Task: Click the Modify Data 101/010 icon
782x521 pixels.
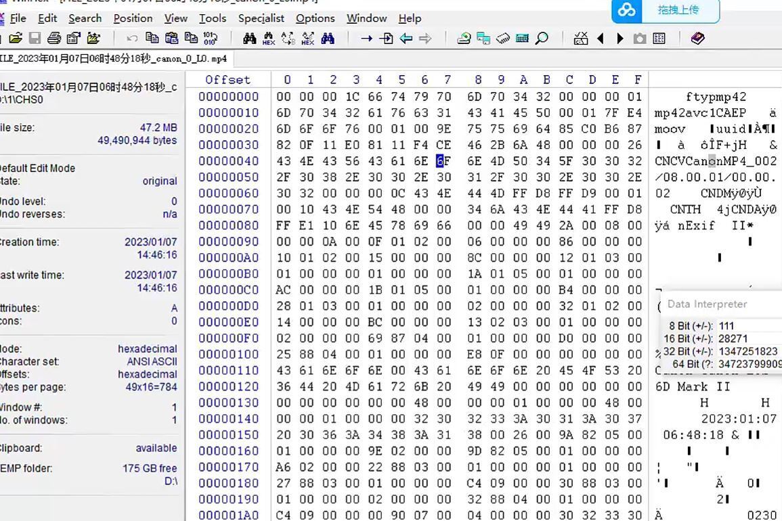Action: pyautogui.click(x=191, y=38)
